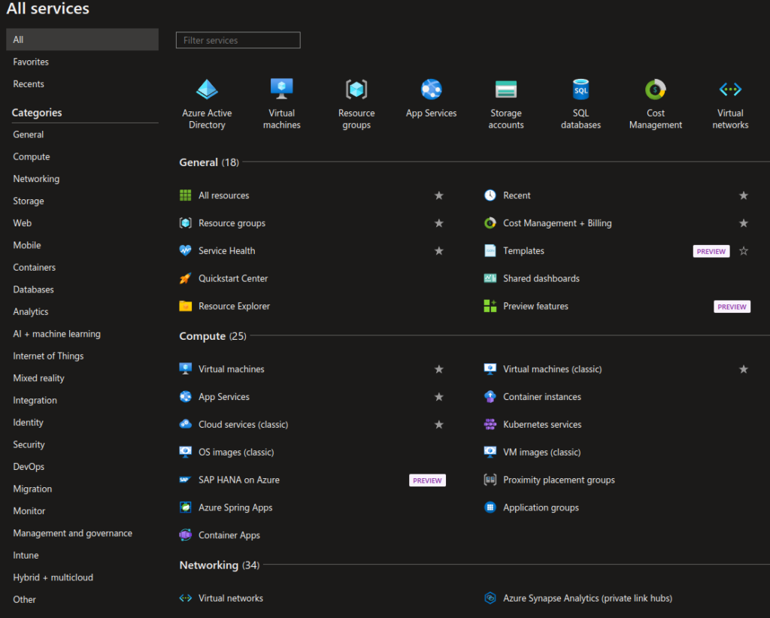Click the Azure Synapse Analytics icon
This screenshot has width=770, height=618.
pyautogui.click(x=490, y=598)
